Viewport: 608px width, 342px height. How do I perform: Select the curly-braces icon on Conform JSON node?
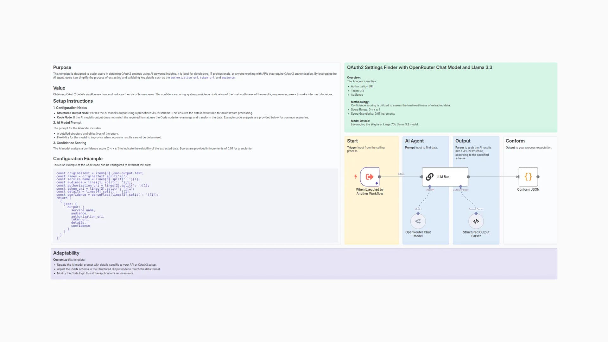pos(528,177)
